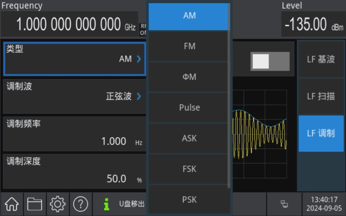The width and height of the screenshot is (346, 216).
Task: Click the Frequency label
Action: [22, 6]
